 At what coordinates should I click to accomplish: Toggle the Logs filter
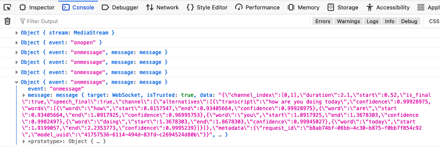pos(372,21)
